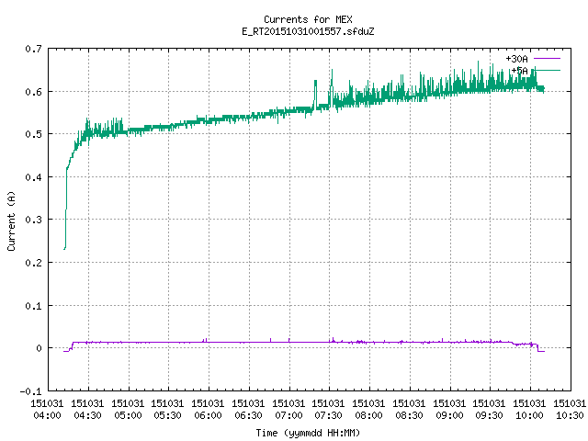This screenshot has height=441, width=588.
Task: Click the chart title 'Currents for MEX'
Action: pyautogui.click(x=308, y=19)
